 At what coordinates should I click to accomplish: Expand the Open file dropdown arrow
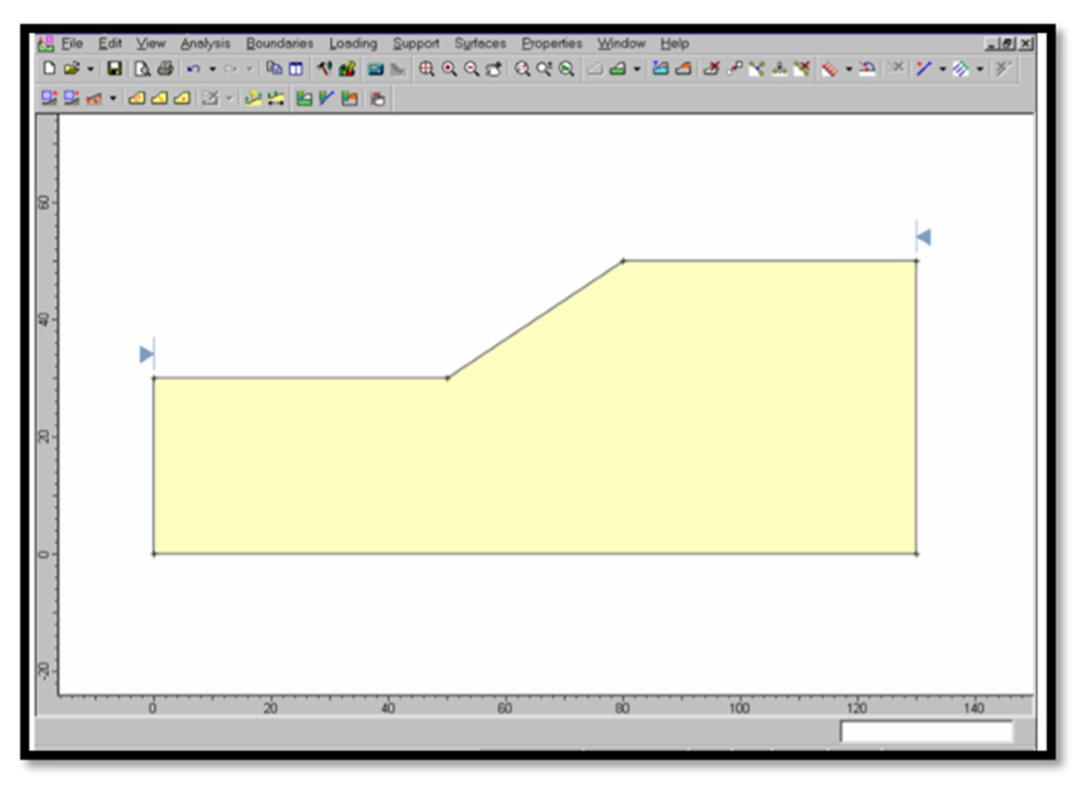90,69
